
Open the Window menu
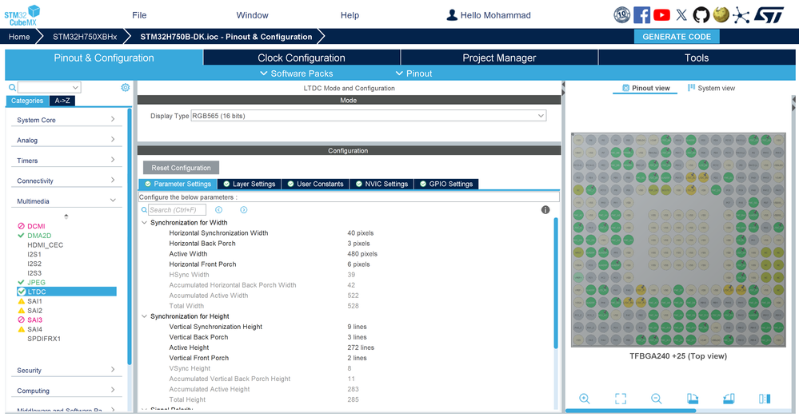252,15
